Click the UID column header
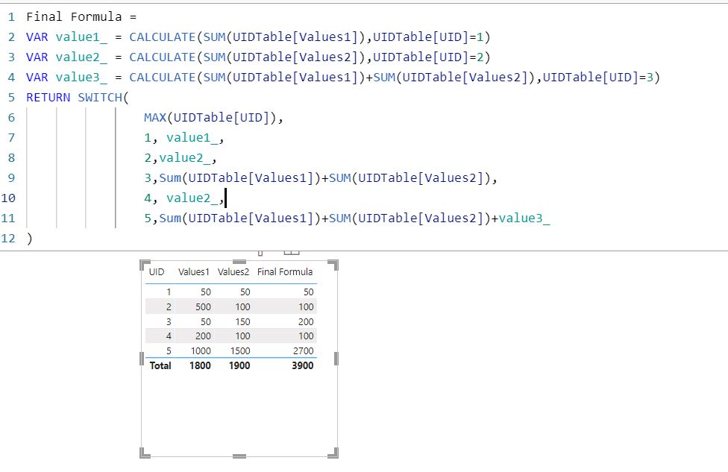 pos(157,272)
